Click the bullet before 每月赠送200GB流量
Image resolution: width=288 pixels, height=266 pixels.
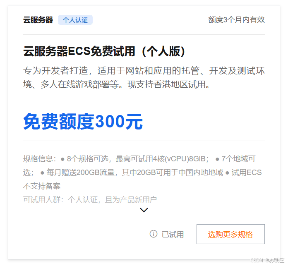click(42, 173)
